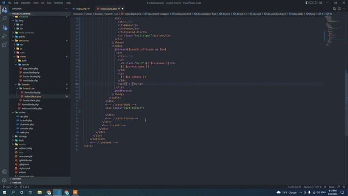
Task: Change the Blade language mode
Action: (332, 187)
